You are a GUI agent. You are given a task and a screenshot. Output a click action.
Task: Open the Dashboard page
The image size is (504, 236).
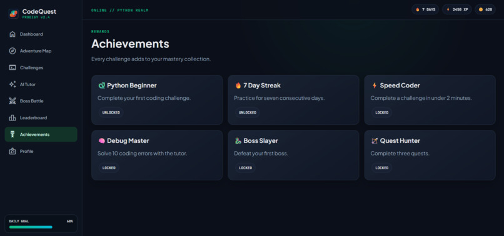tap(41, 34)
